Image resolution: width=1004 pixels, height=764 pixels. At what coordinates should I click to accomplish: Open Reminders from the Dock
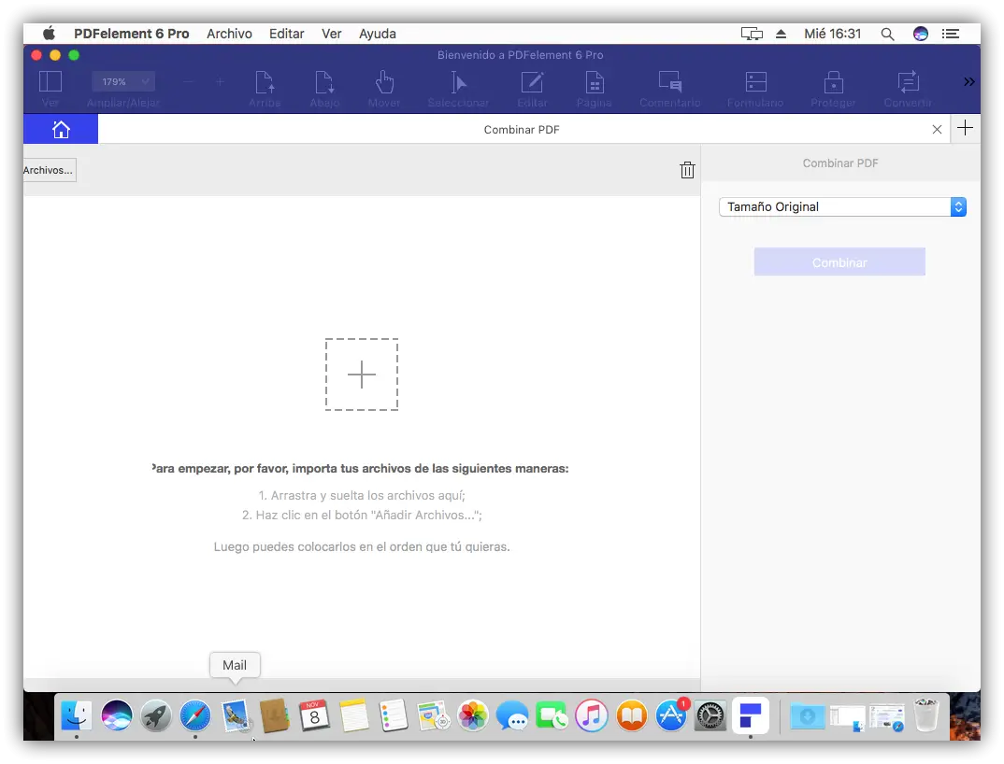[x=394, y=714]
